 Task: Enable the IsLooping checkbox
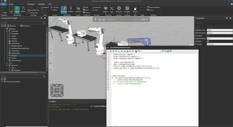click(x=208, y=36)
